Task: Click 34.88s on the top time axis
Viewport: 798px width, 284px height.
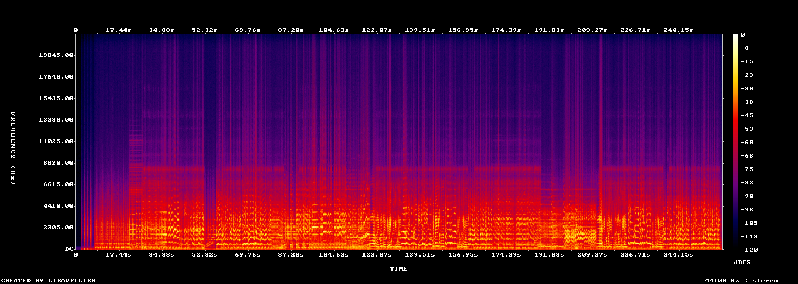Action: (162, 30)
